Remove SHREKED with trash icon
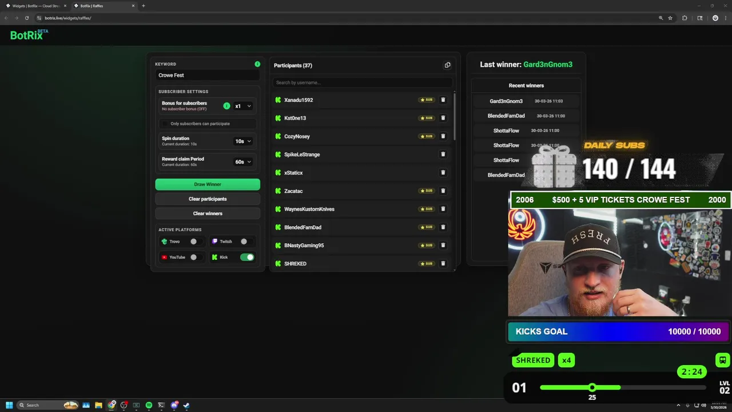 click(443, 263)
